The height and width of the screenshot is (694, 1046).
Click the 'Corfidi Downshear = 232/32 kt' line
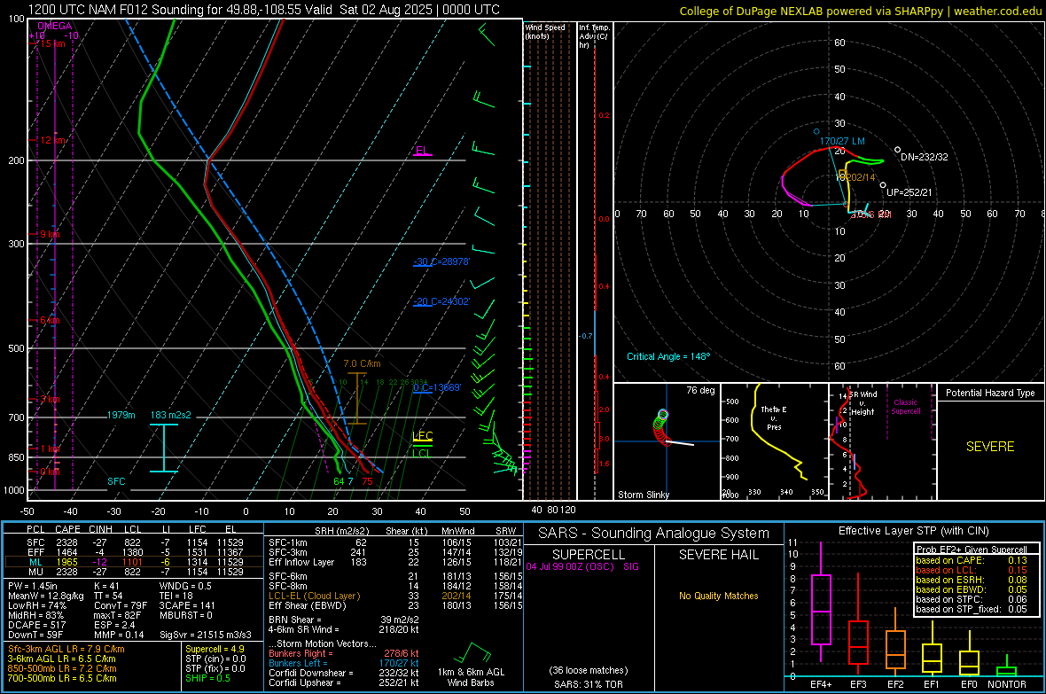pyautogui.click(x=344, y=673)
